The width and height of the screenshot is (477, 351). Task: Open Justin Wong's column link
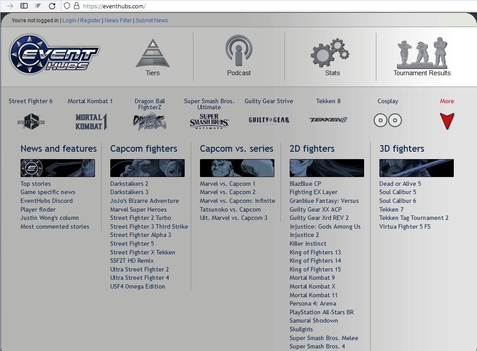point(49,218)
